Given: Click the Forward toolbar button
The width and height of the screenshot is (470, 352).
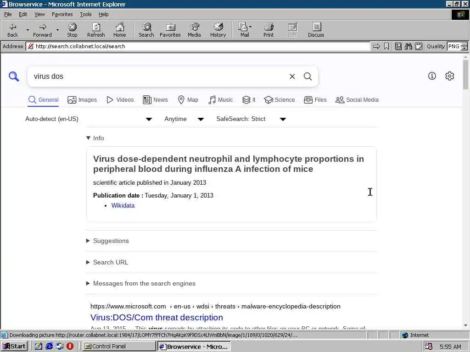Looking at the screenshot, I should [42, 30].
